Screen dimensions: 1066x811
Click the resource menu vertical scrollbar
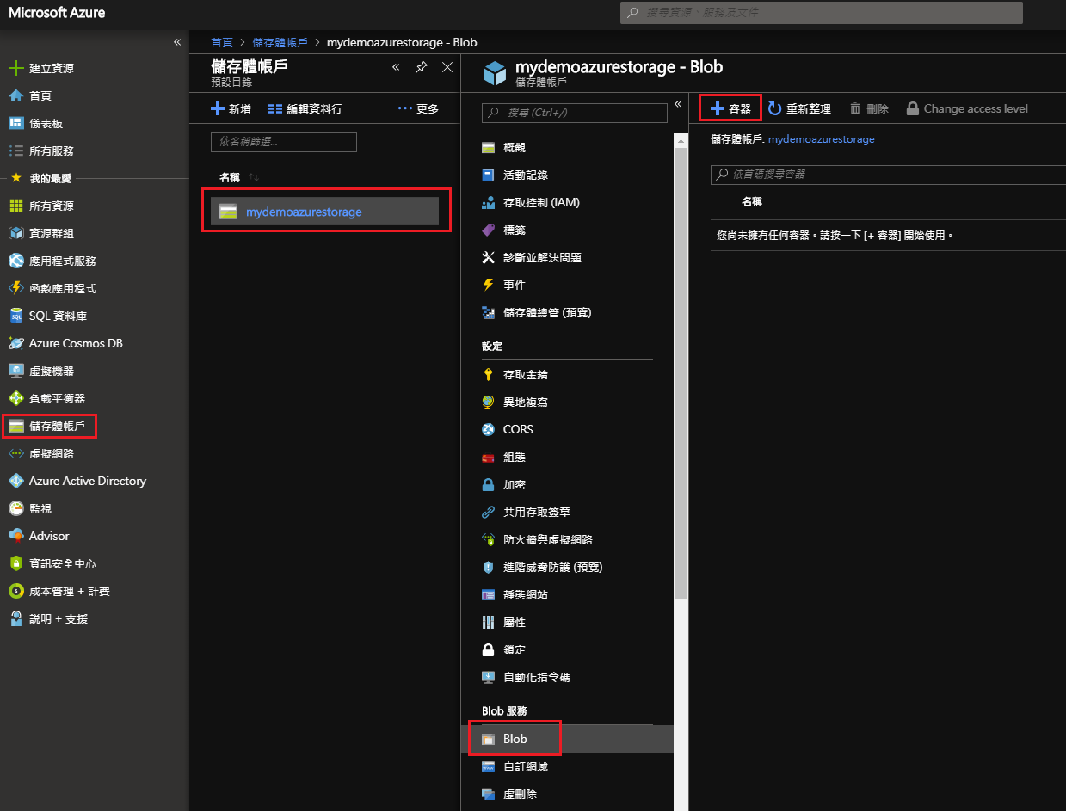coord(681,370)
